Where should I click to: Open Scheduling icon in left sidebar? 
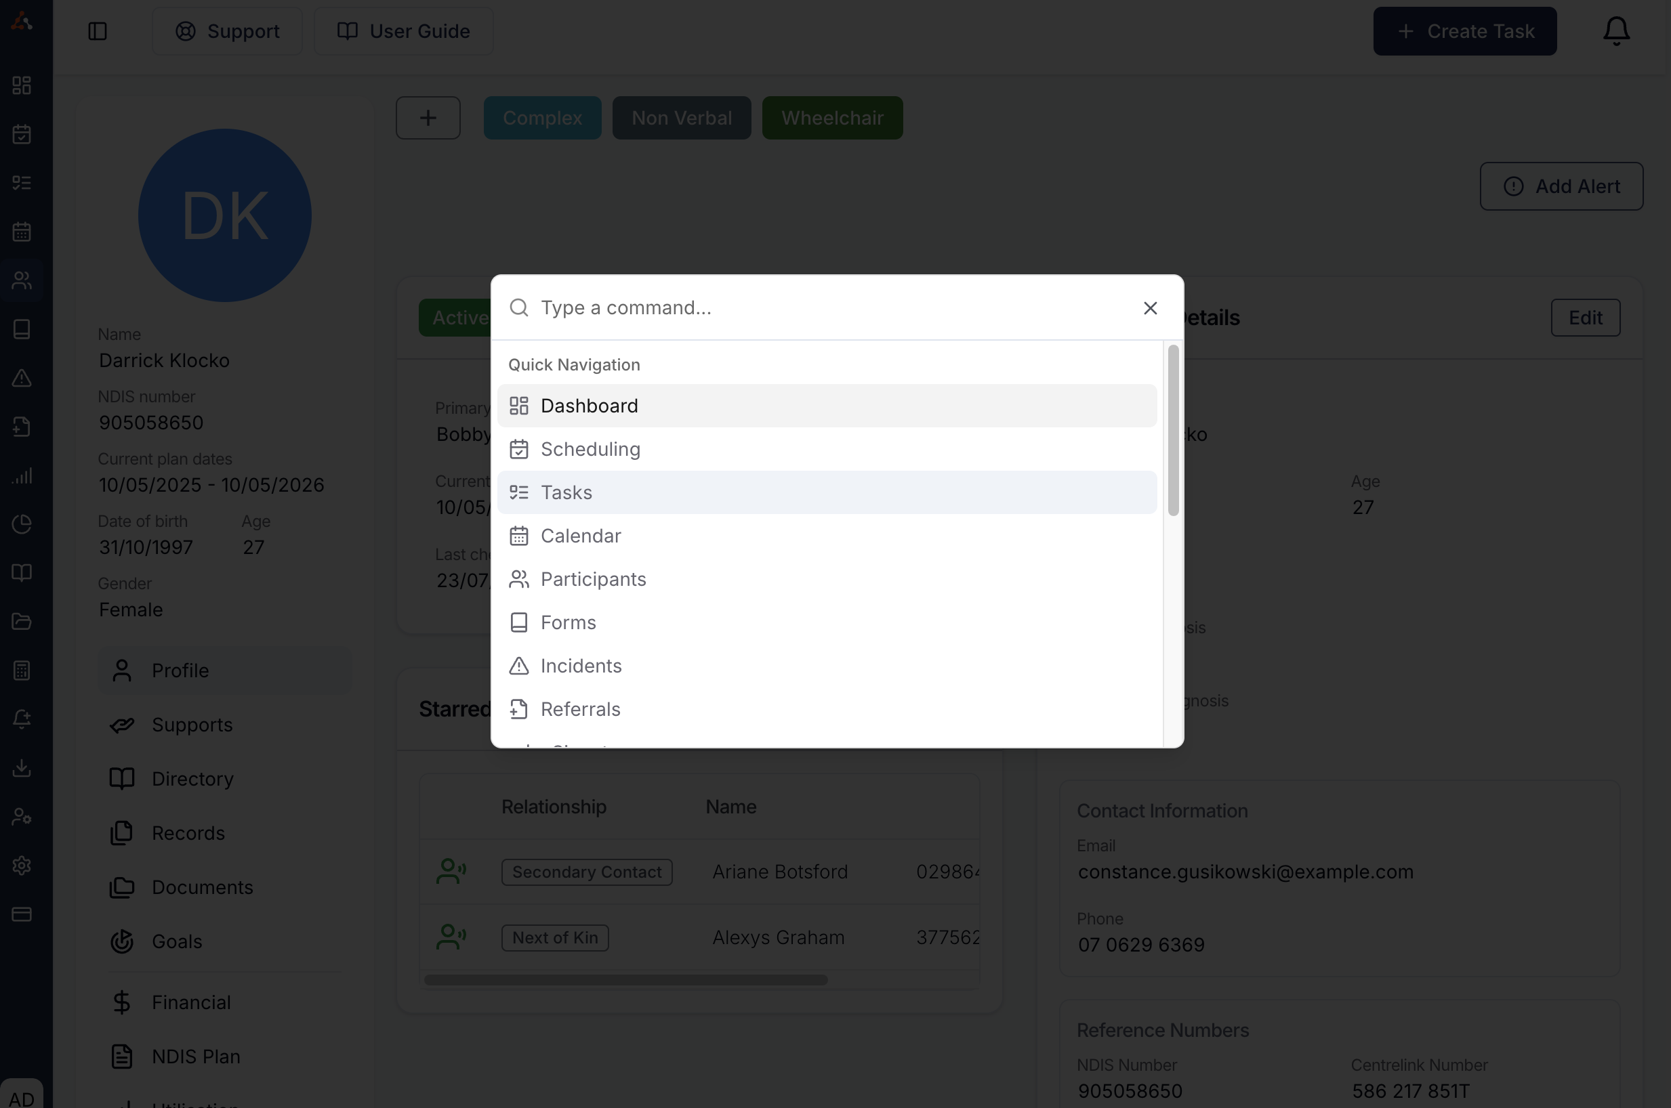click(x=22, y=134)
